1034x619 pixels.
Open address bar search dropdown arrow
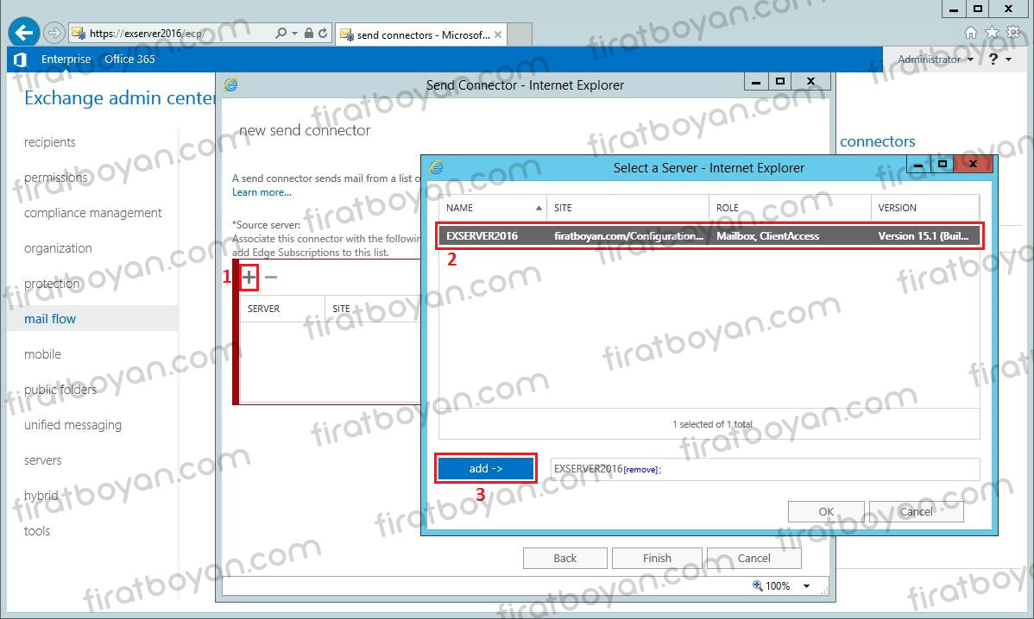pos(295,33)
